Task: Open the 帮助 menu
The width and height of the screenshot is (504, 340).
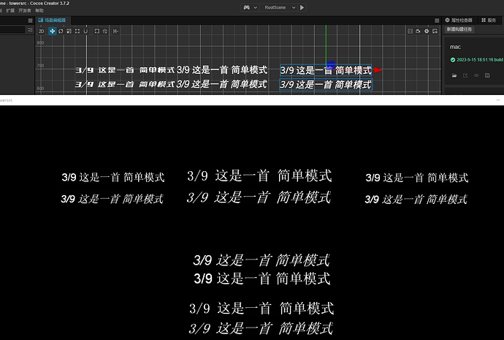Action: coord(39,11)
